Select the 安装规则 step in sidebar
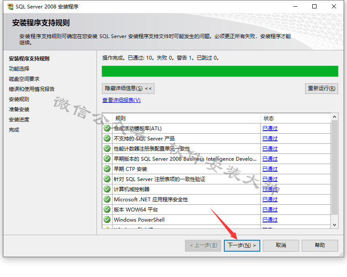347x277 pixels. point(19,99)
